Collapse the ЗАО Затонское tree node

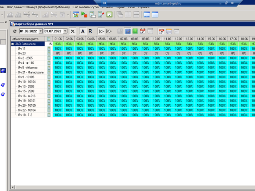pos(12,44)
